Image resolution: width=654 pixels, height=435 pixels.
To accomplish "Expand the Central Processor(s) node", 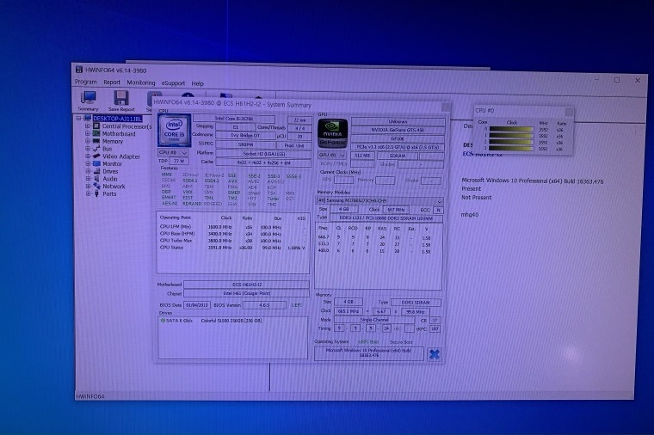I will click(88, 126).
